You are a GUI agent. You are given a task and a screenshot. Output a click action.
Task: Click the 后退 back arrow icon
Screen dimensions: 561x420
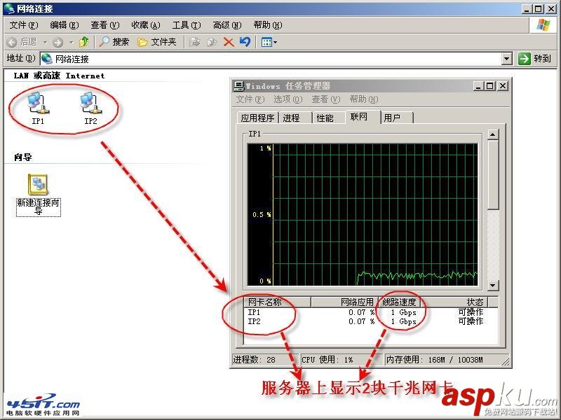coord(12,43)
